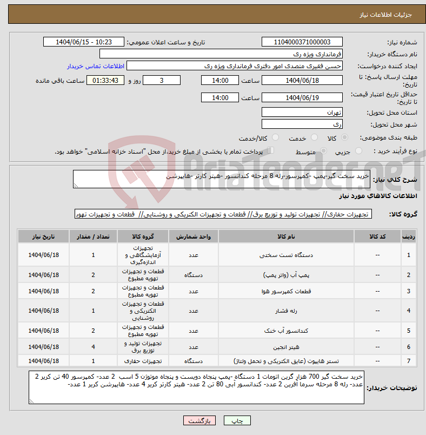Open the اطلاعات تماس خریدار link
The height and width of the screenshot is (435, 426).
tap(96, 66)
